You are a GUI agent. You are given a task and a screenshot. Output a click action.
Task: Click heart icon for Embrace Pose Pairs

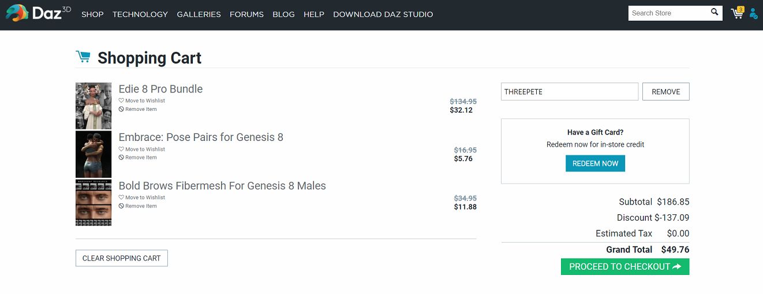pyautogui.click(x=121, y=149)
